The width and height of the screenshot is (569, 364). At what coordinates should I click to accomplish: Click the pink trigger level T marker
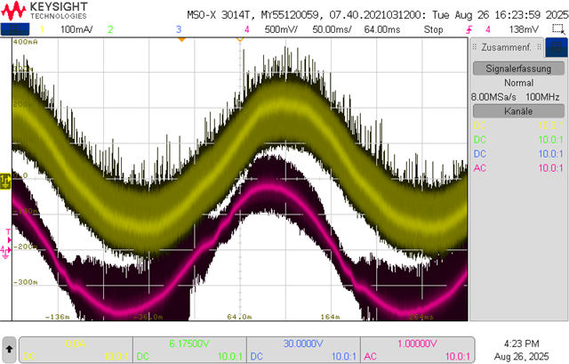[x=8, y=236]
